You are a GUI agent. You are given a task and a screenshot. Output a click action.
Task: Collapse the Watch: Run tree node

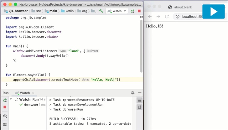coord(12,100)
